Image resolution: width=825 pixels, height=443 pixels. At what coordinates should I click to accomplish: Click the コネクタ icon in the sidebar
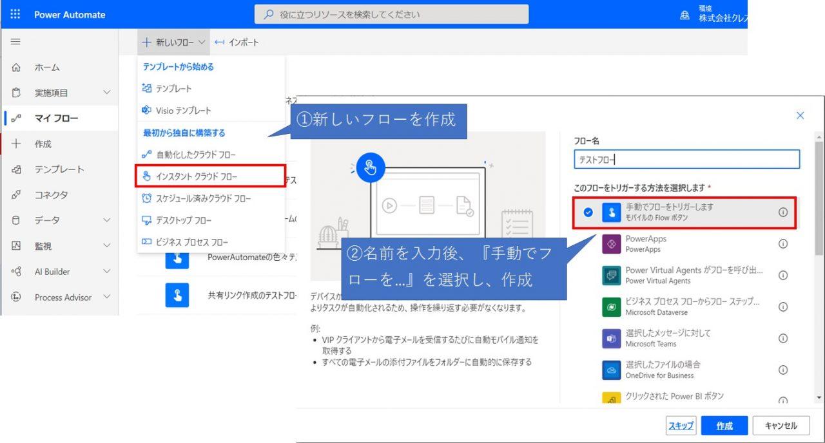pyautogui.click(x=17, y=194)
